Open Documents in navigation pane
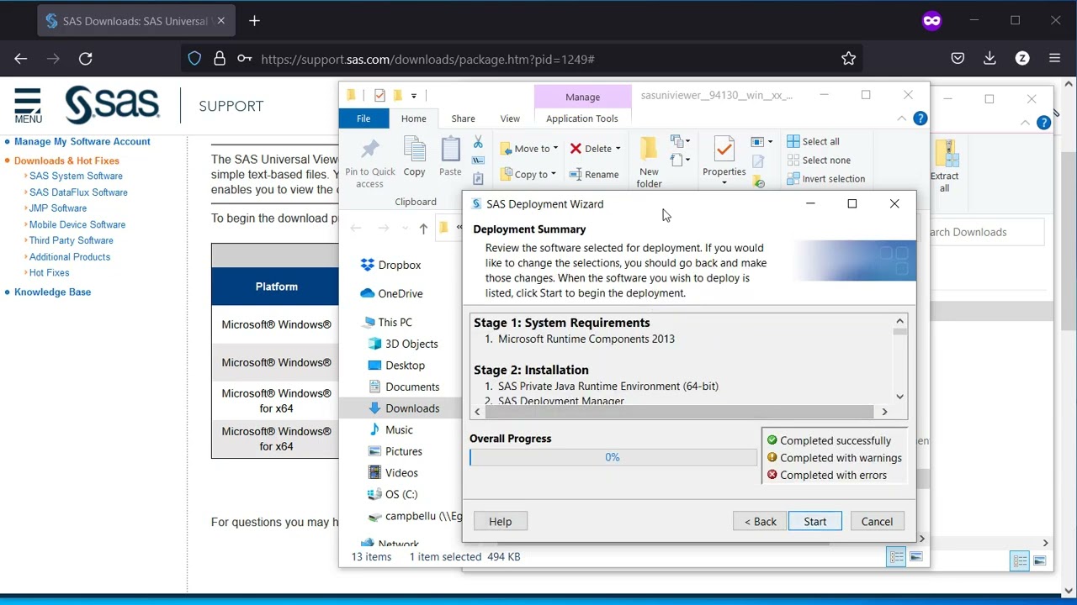 [404, 387]
